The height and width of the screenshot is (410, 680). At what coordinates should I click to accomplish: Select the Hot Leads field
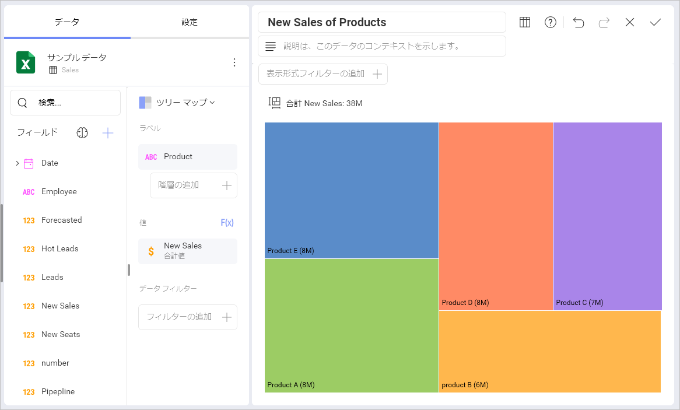click(60, 249)
